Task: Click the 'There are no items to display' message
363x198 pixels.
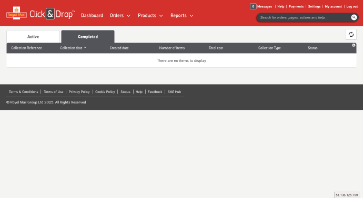Action: (x=181, y=60)
